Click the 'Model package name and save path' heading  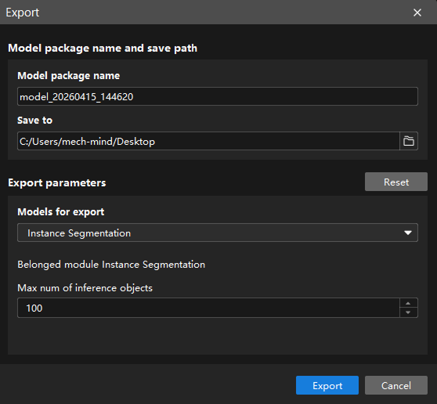click(103, 49)
